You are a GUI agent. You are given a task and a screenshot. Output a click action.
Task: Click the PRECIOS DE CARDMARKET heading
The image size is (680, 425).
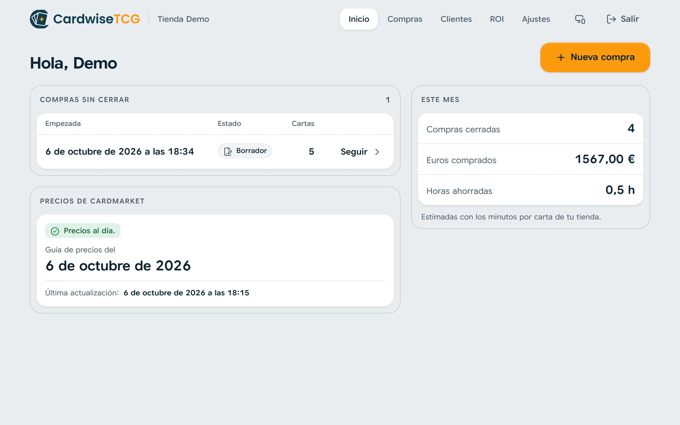92,201
